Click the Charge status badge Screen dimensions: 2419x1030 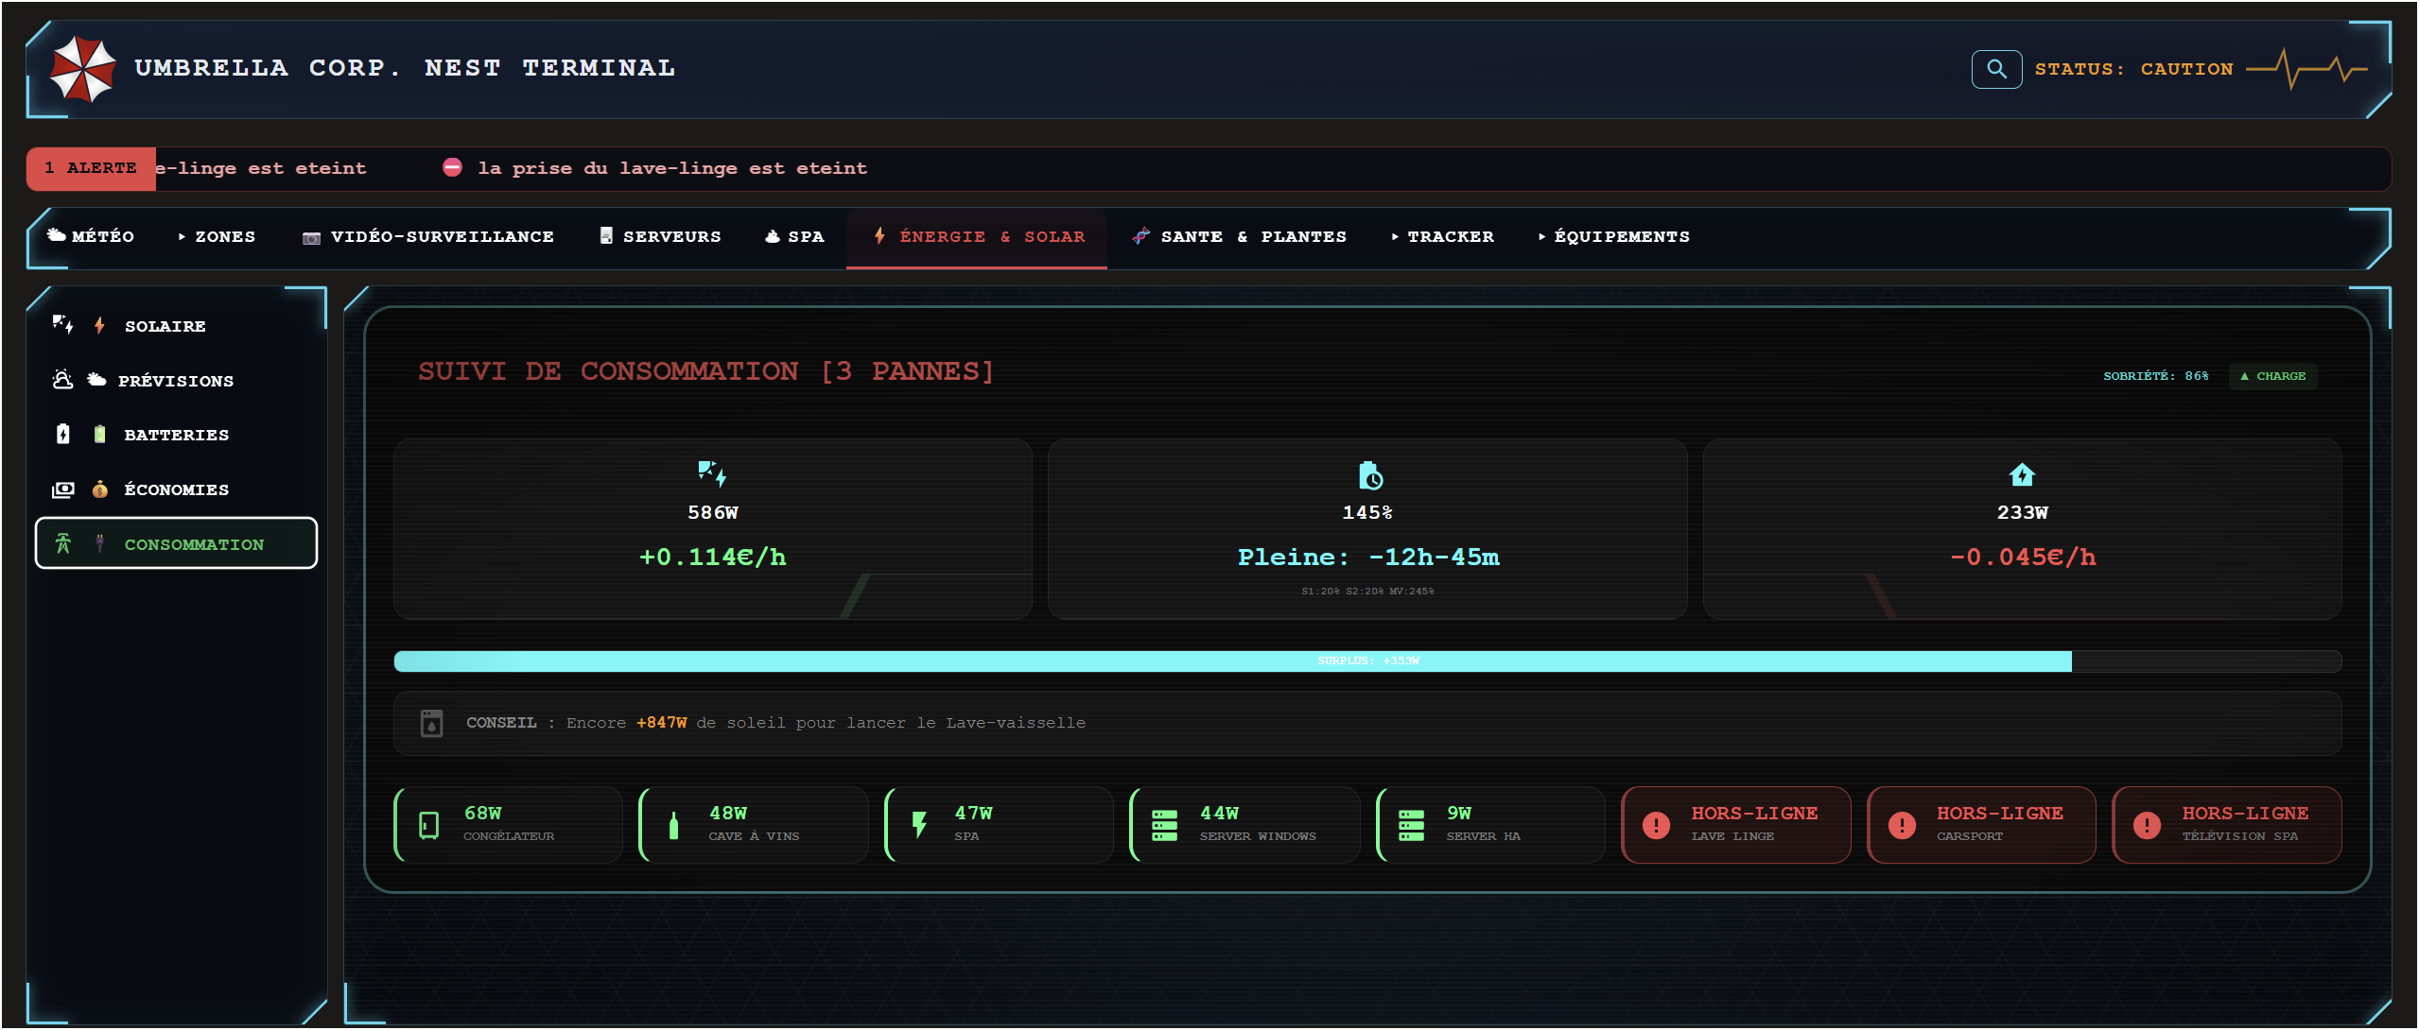(x=2272, y=376)
